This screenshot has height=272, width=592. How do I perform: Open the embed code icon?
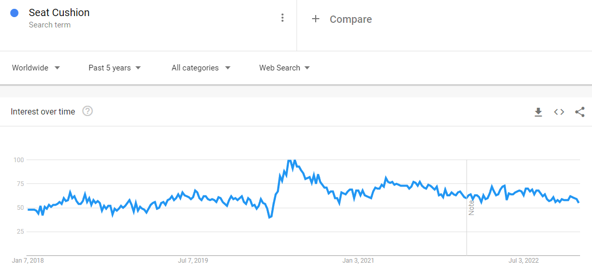(x=559, y=112)
